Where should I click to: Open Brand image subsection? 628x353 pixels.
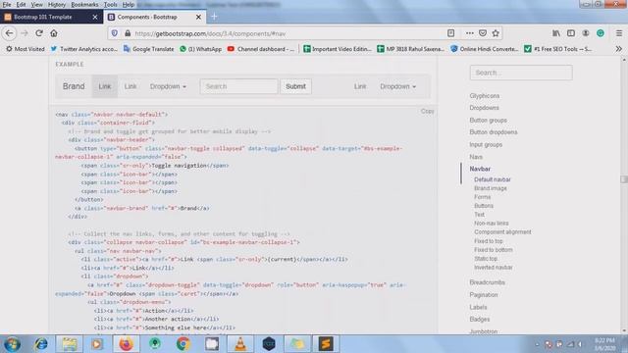coord(491,188)
